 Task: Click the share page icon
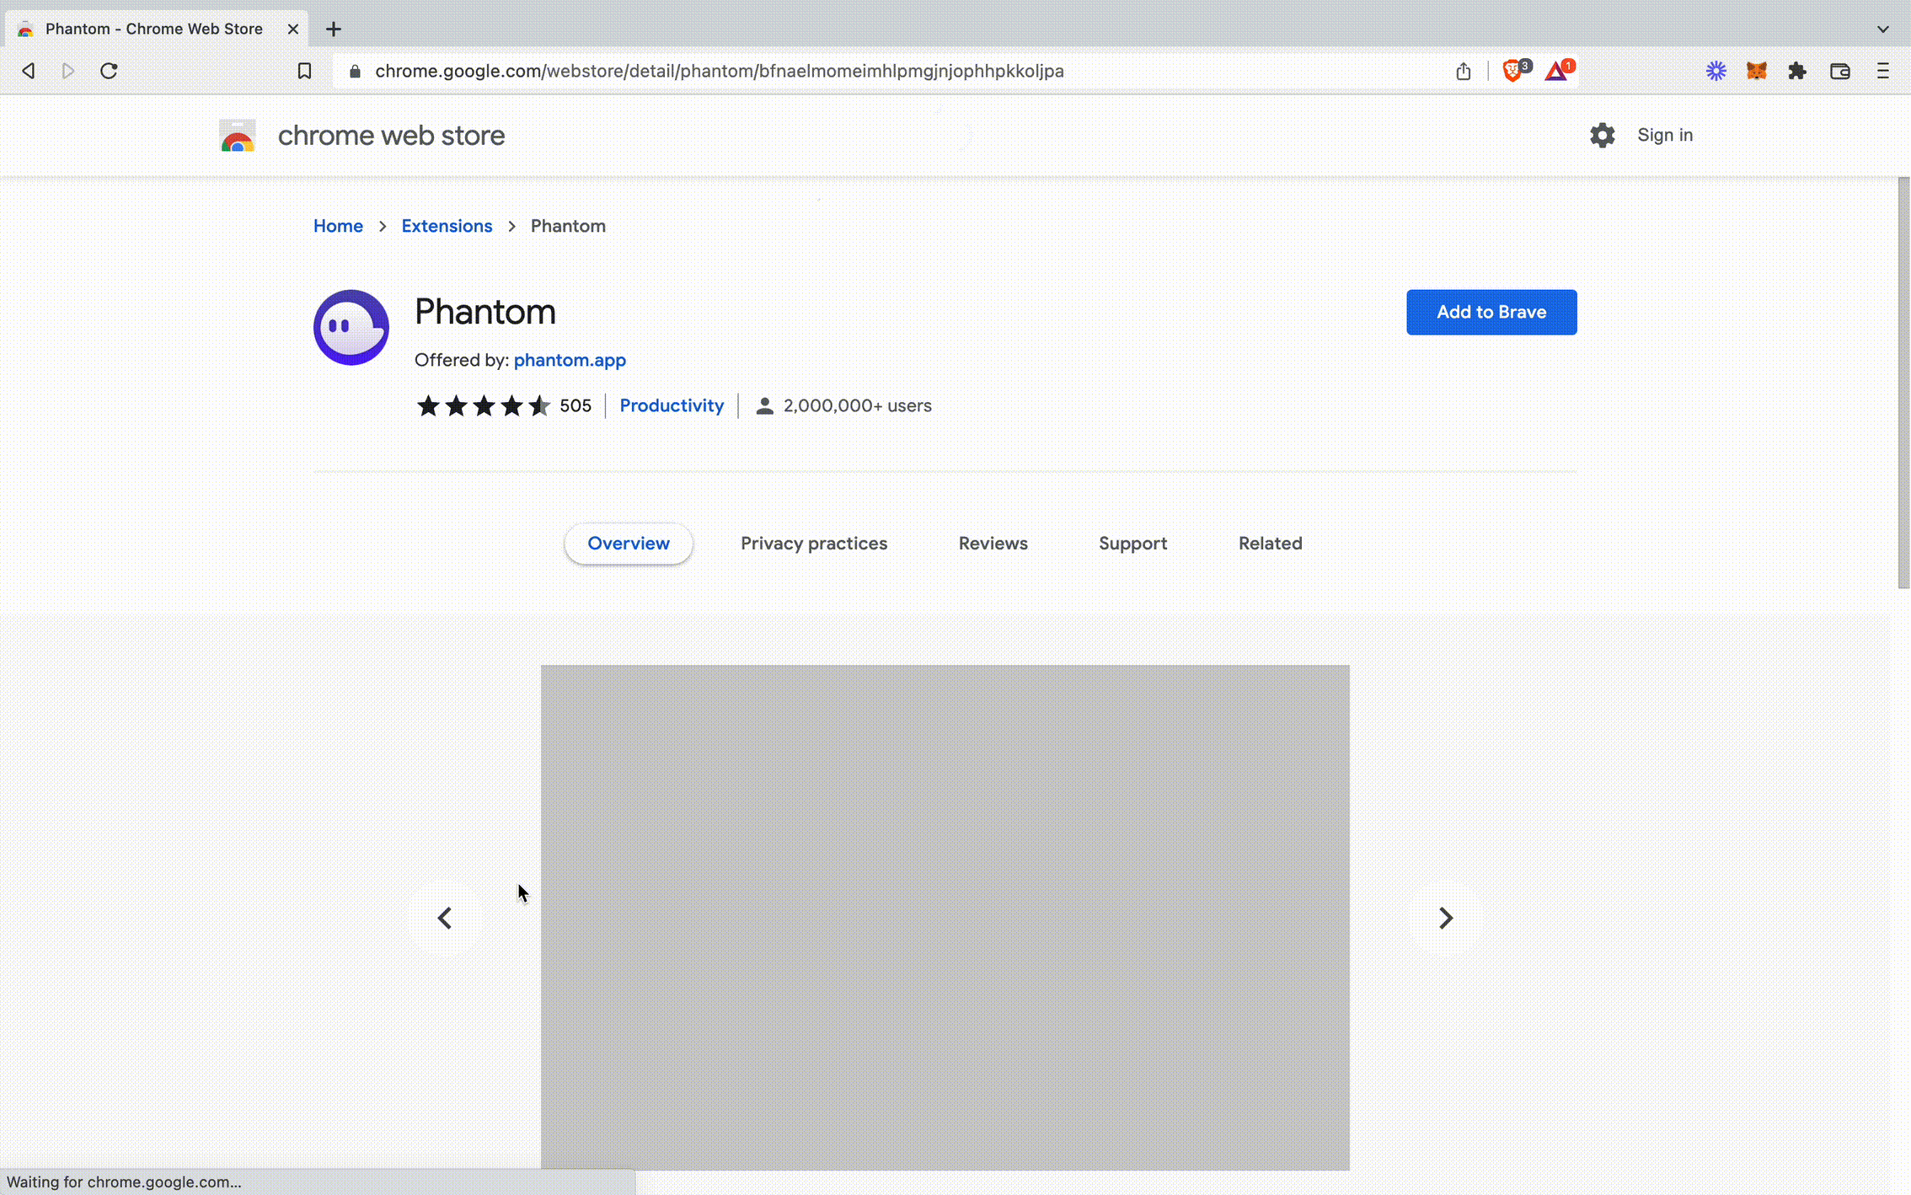pyautogui.click(x=1464, y=72)
